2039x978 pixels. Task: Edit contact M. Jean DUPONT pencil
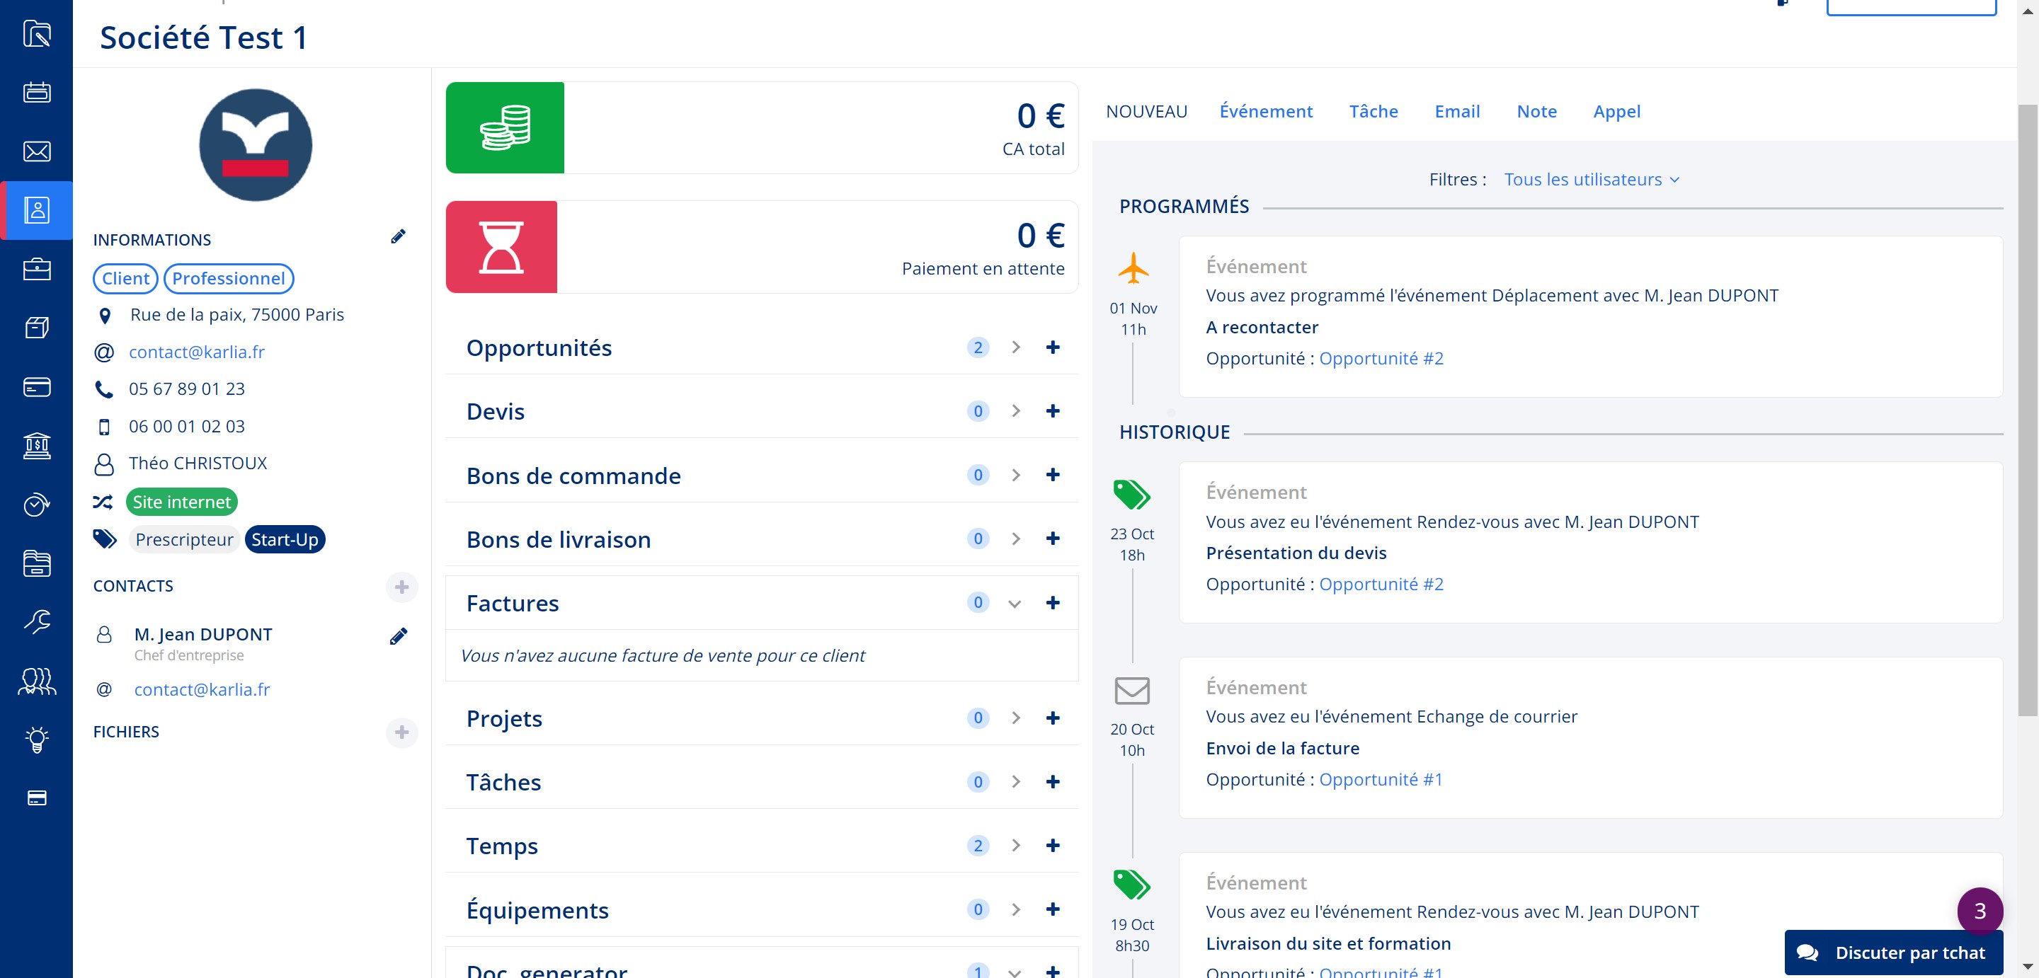tap(398, 636)
